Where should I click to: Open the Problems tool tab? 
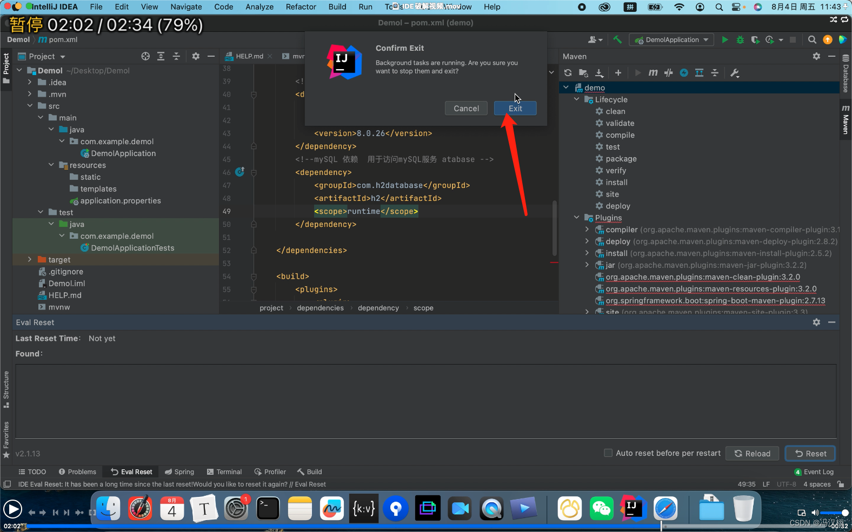coord(77,472)
